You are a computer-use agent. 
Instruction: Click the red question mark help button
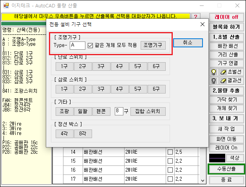coord(195,16)
